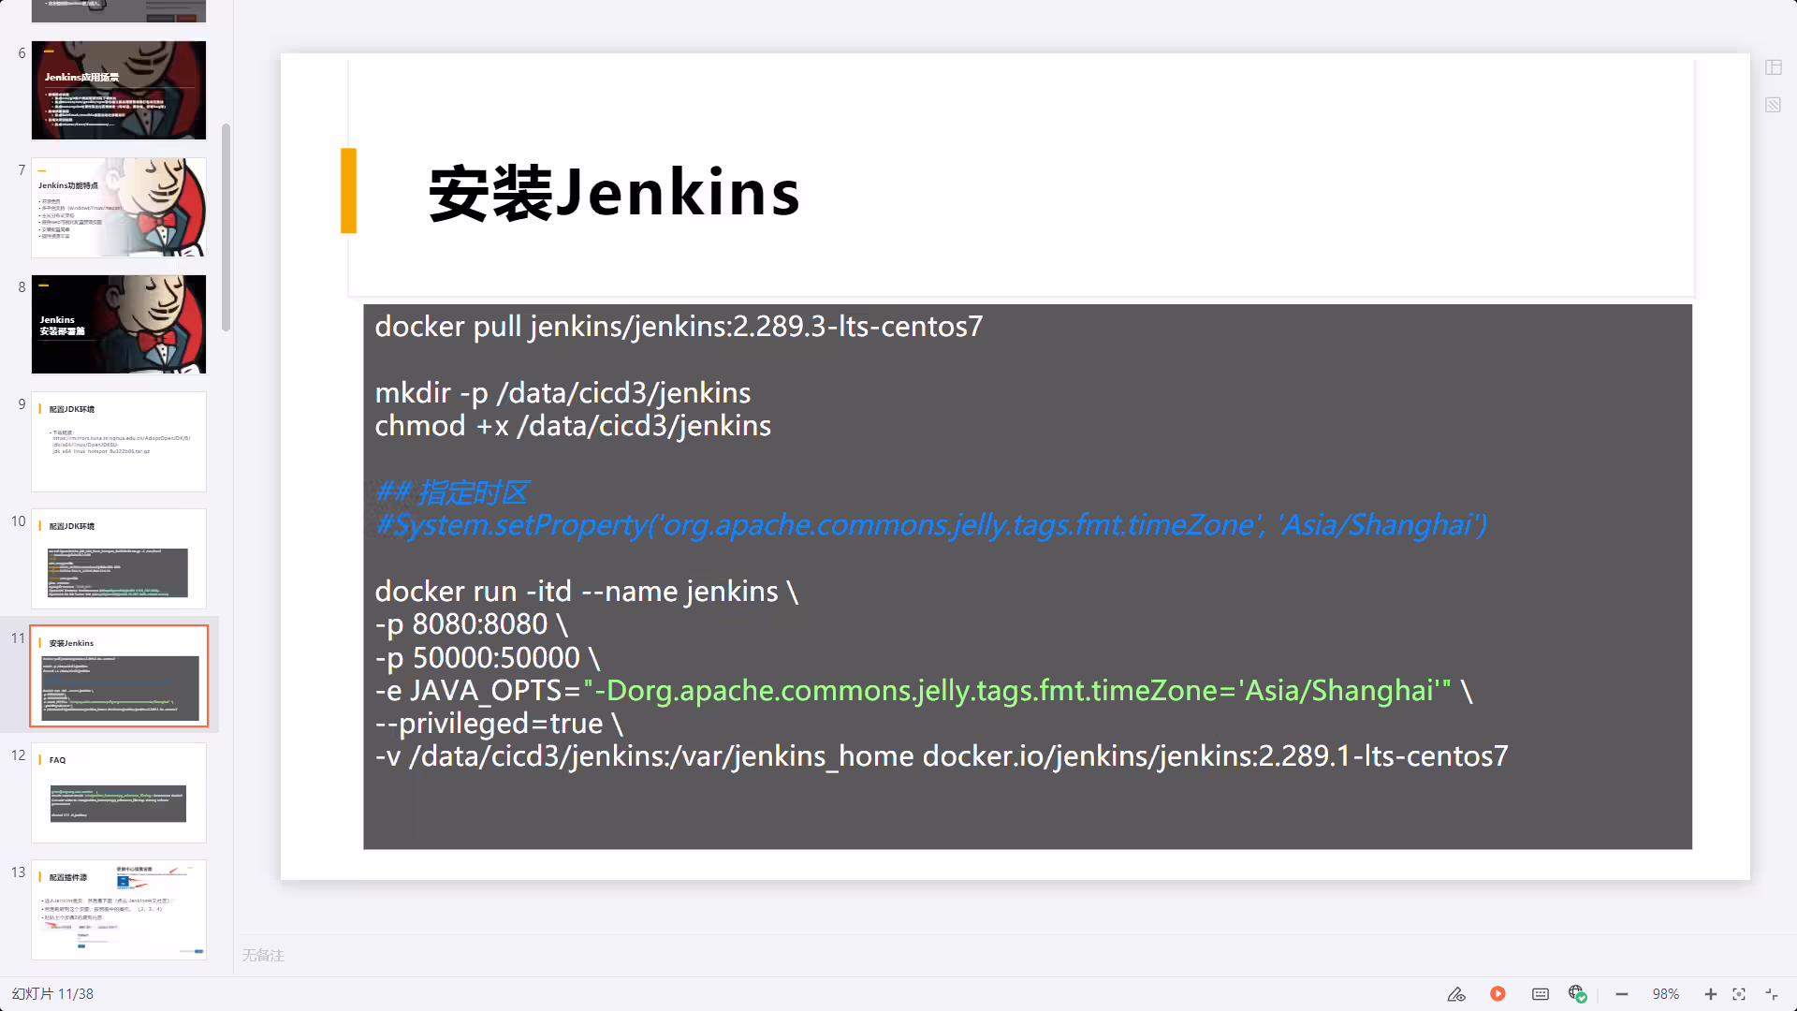Click the blue comment ## 指定时区
Viewport: 1797px width, 1011px height.
451,492
